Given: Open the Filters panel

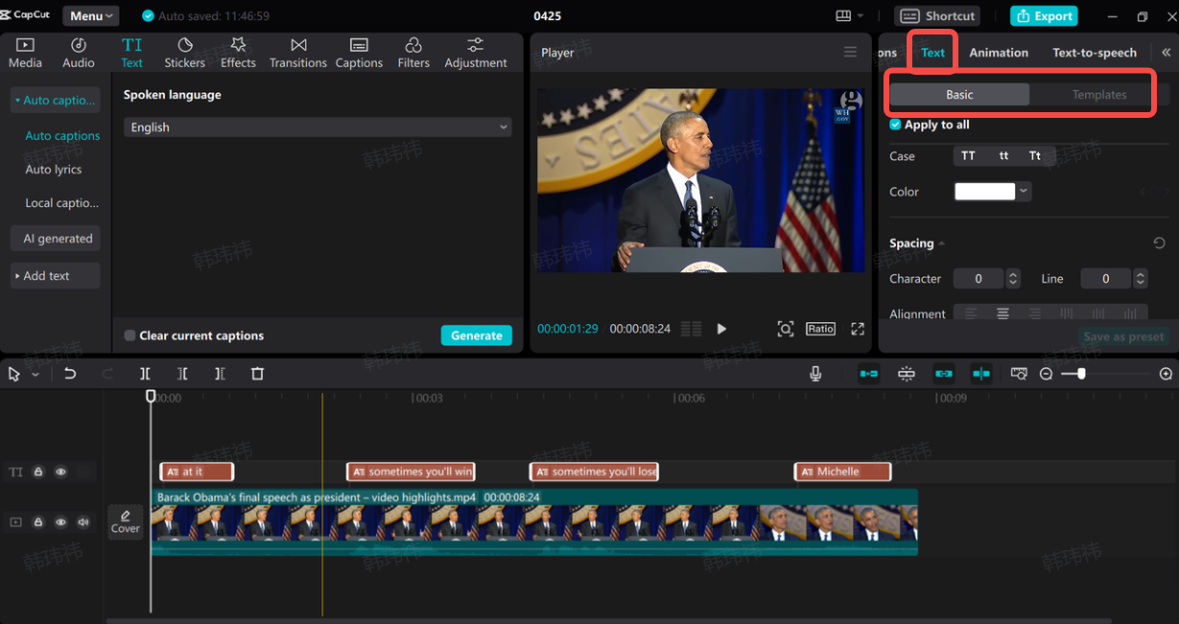Looking at the screenshot, I should tap(413, 53).
